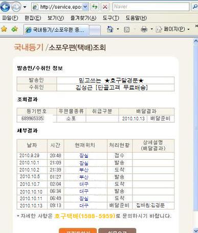The image size is (198, 233).
Task: Click the Home icon in toolbar
Action: [110, 29]
